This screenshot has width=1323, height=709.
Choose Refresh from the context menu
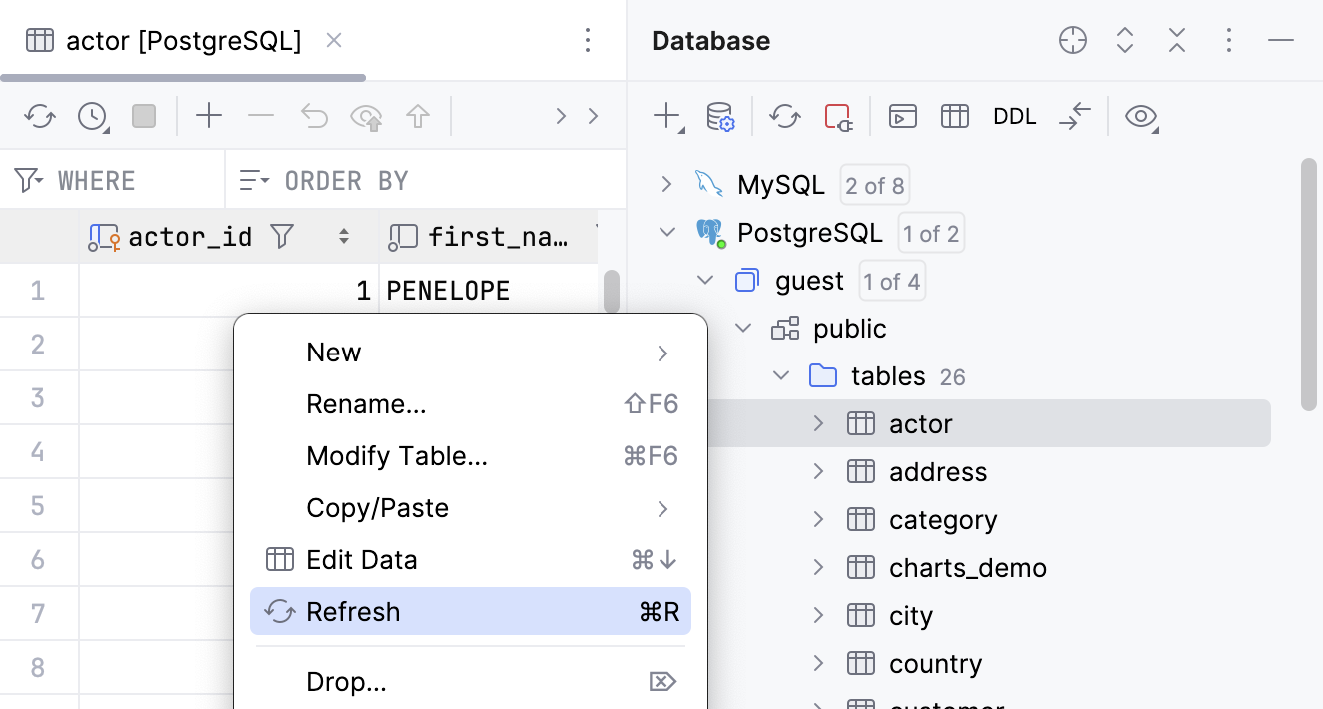pyautogui.click(x=354, y=611)
